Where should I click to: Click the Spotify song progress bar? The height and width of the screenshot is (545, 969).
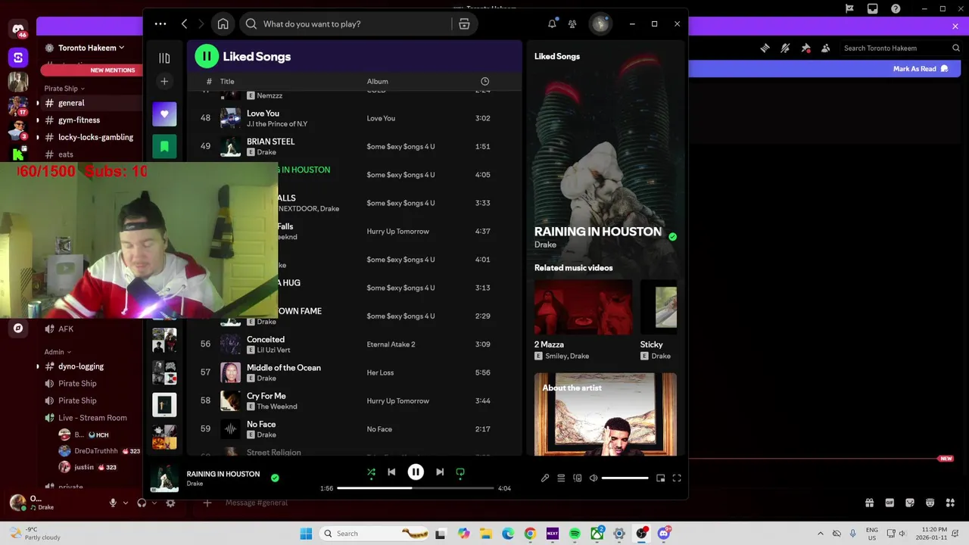point(415,488)
